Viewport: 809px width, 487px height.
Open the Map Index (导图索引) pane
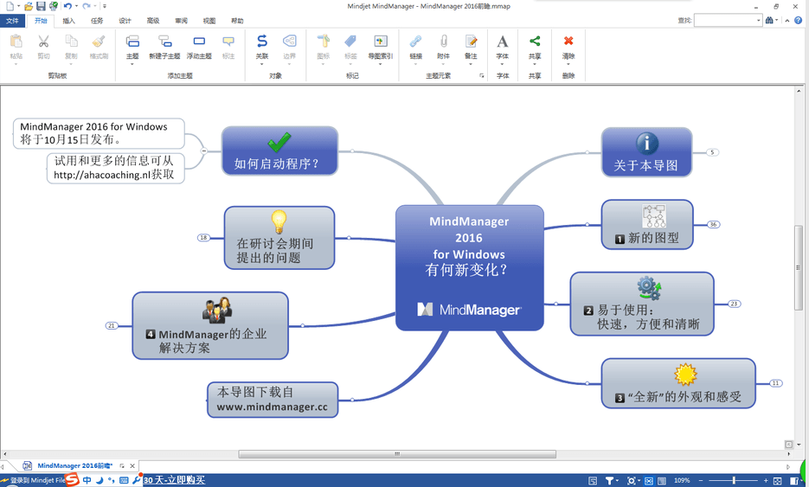pyautogui.click(x=380, y=42)
